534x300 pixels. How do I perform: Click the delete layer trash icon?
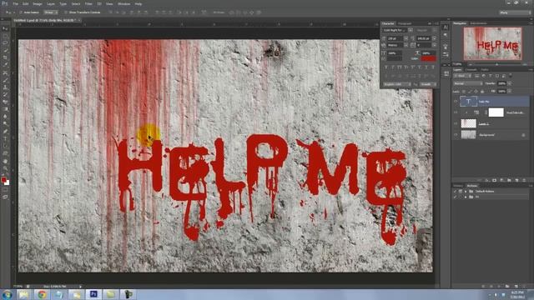pyautogui.click(x=524, y=180)
